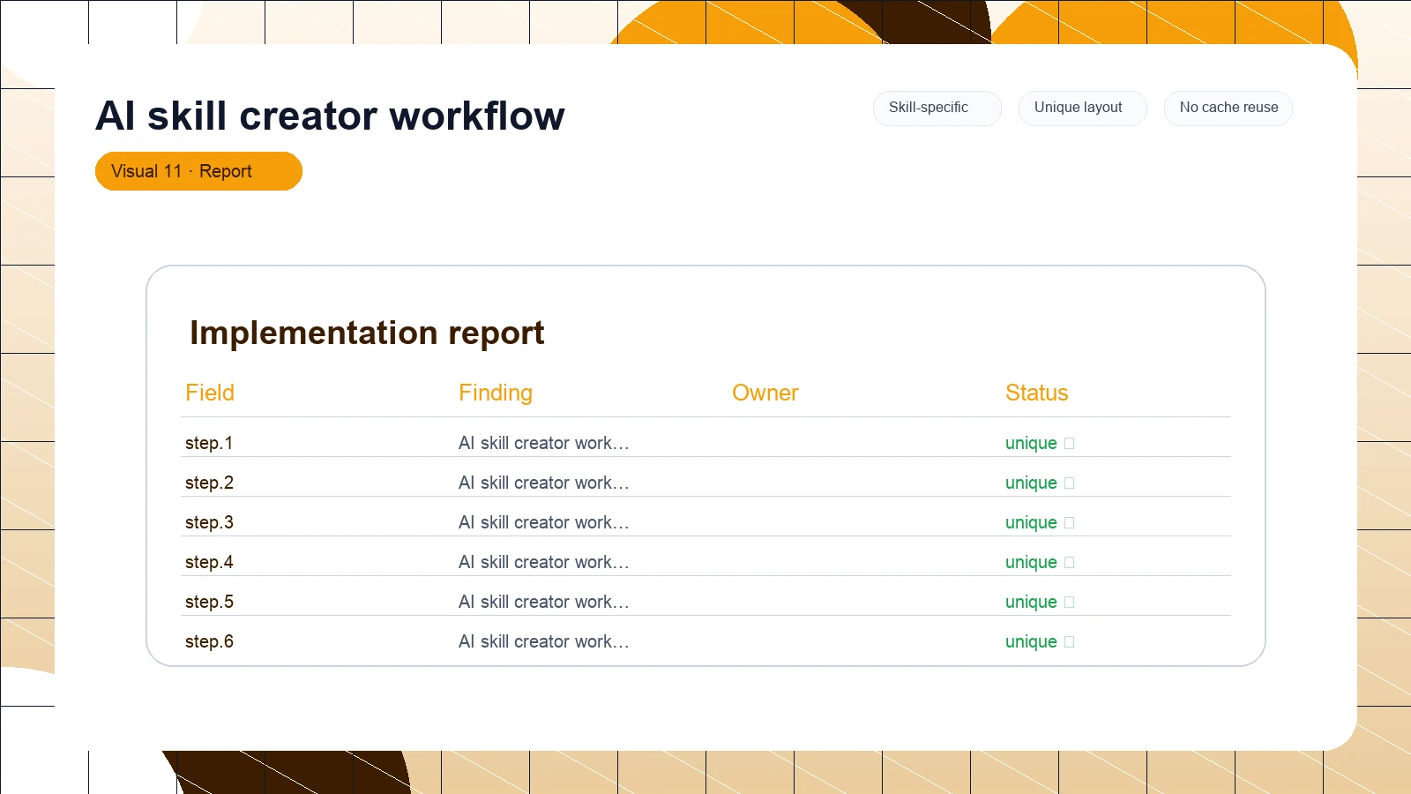Select the step.3 field cell
The width and height of the screenshot is (1411, 794).
[x=209, y=522]
